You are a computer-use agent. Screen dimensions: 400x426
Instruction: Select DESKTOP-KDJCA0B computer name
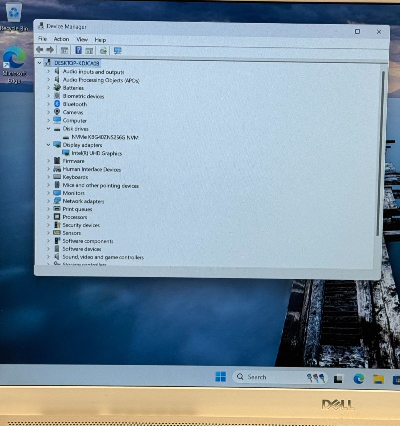[77, 63]
